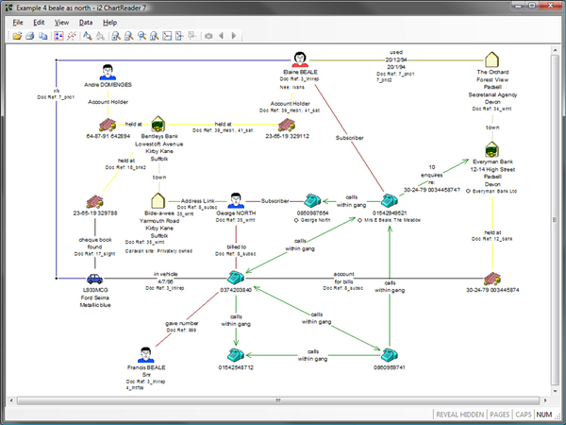Click the camera snapshot toolbar icon
566x425 pixels.
point(208,36)
